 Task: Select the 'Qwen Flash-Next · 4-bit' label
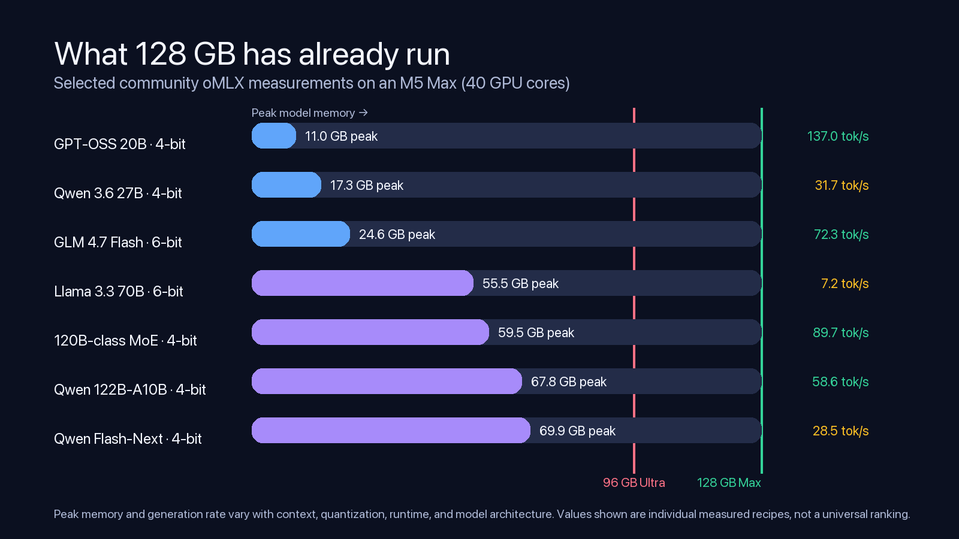click(128, 439)
